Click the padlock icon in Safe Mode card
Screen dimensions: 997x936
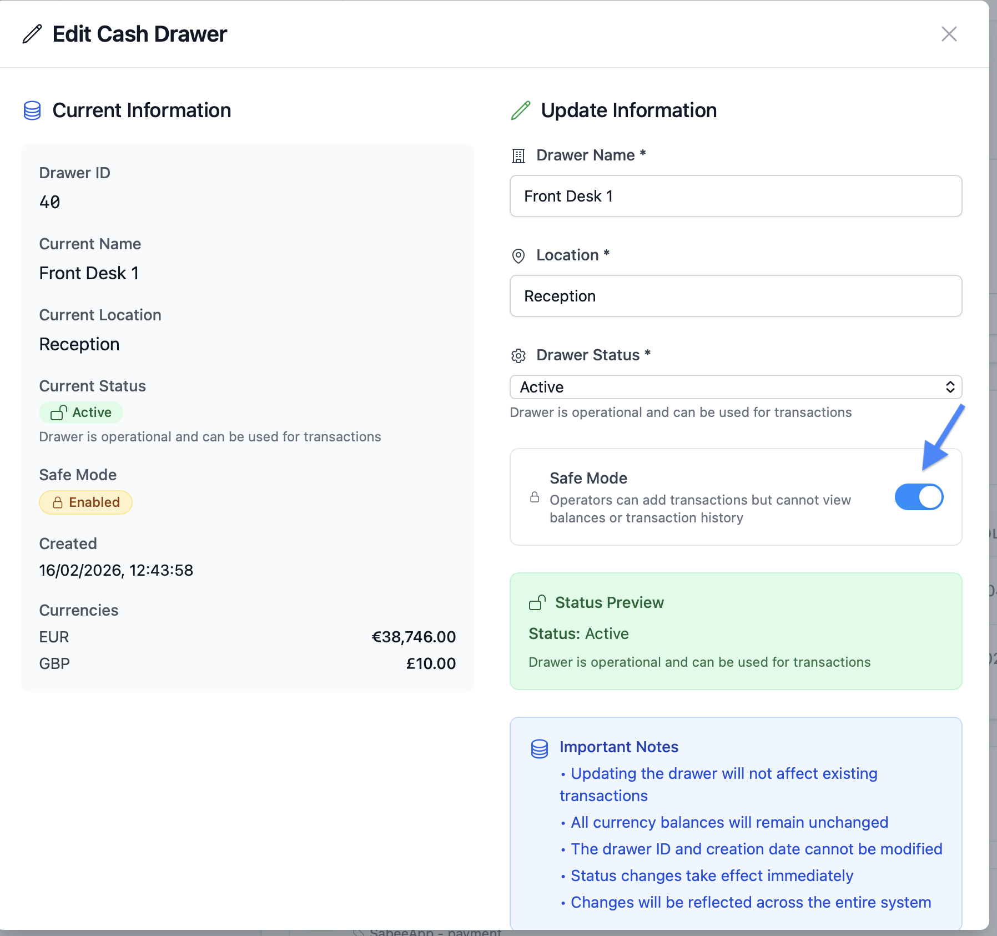point(535,497)
